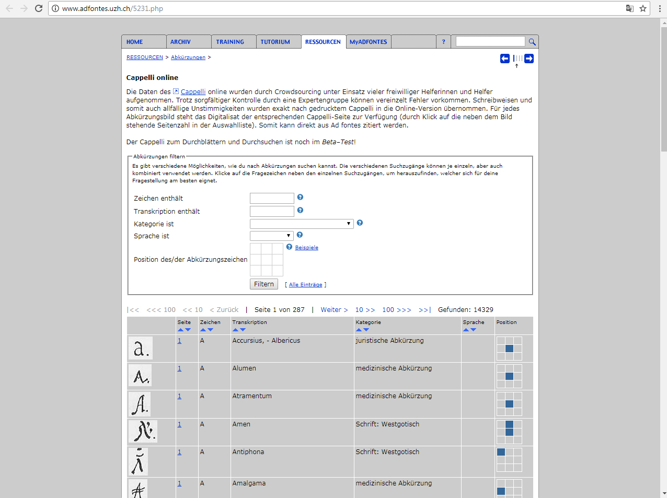Sort Kategorie column ascending

pos(359,330)
